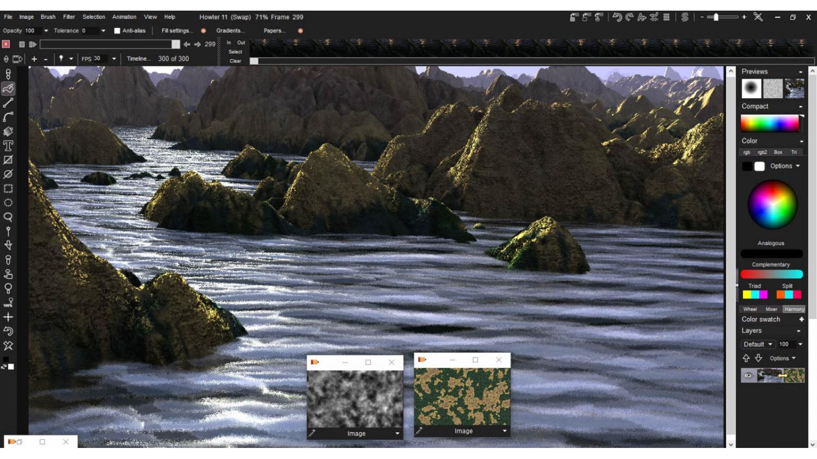817x459 pixels.
Task: Select the ellipse selection tool
Action: 8,203
